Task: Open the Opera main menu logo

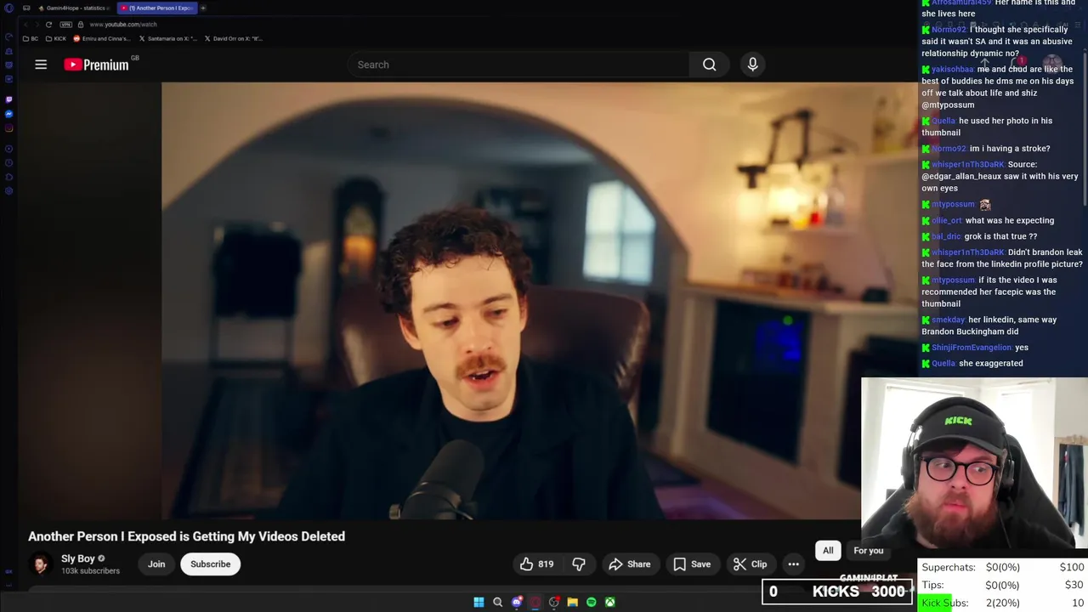Action: pos(9,8)
